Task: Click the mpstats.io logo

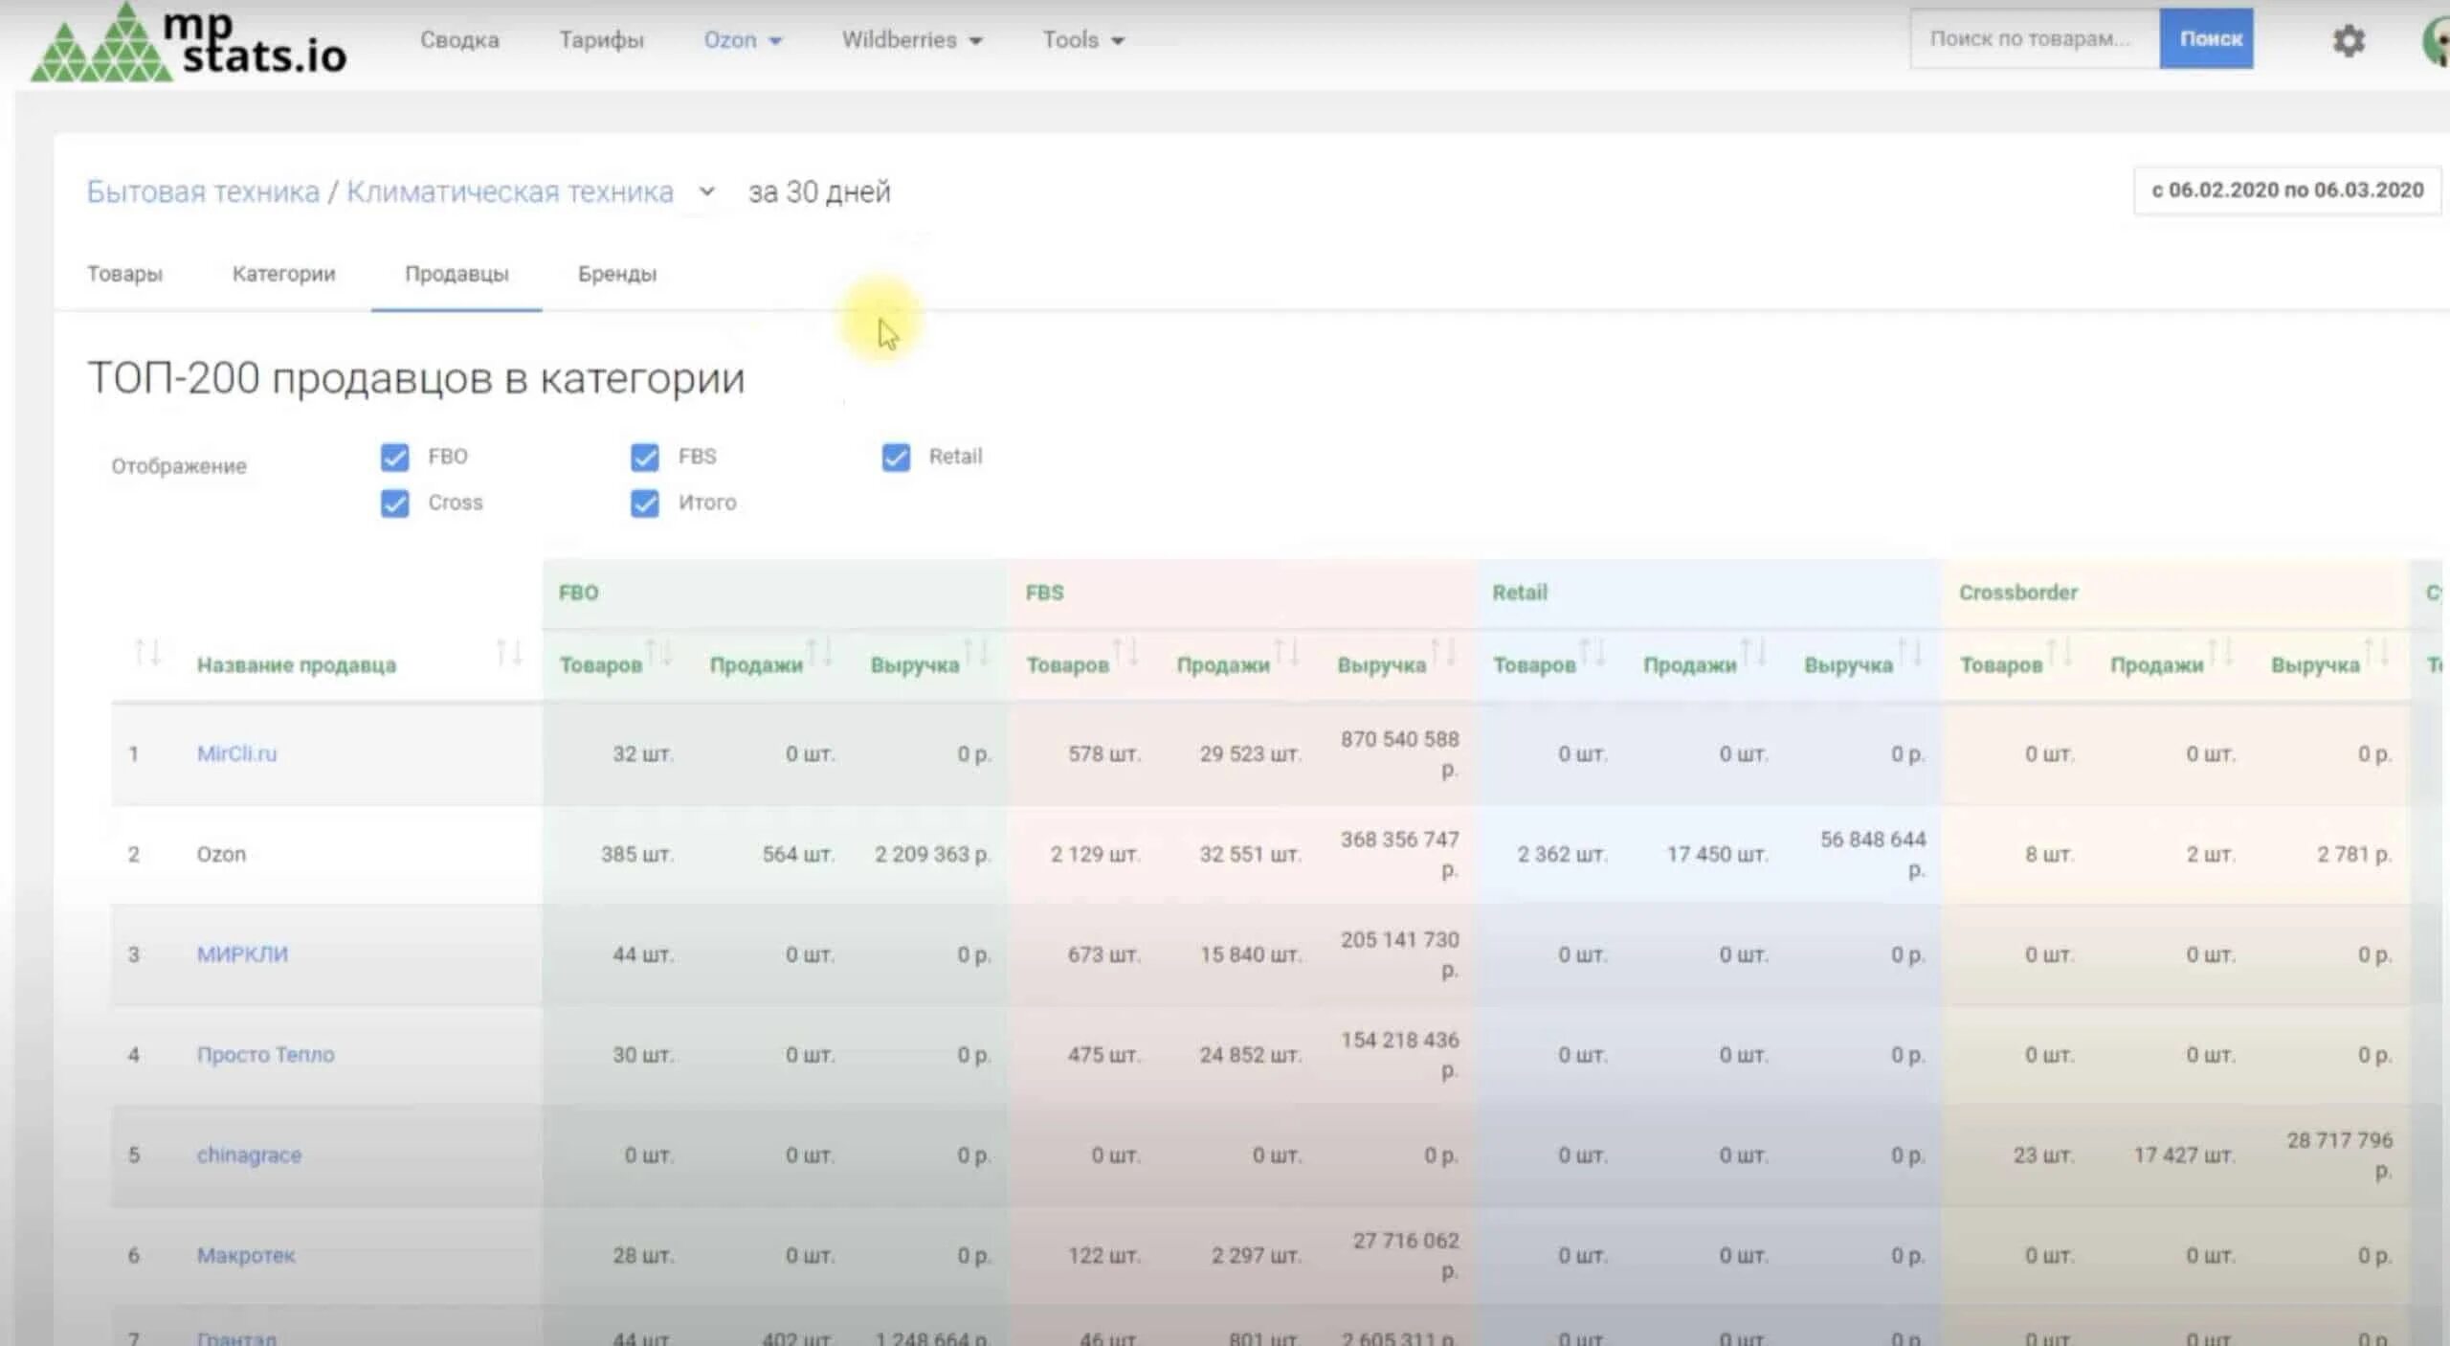Action: 189,43
